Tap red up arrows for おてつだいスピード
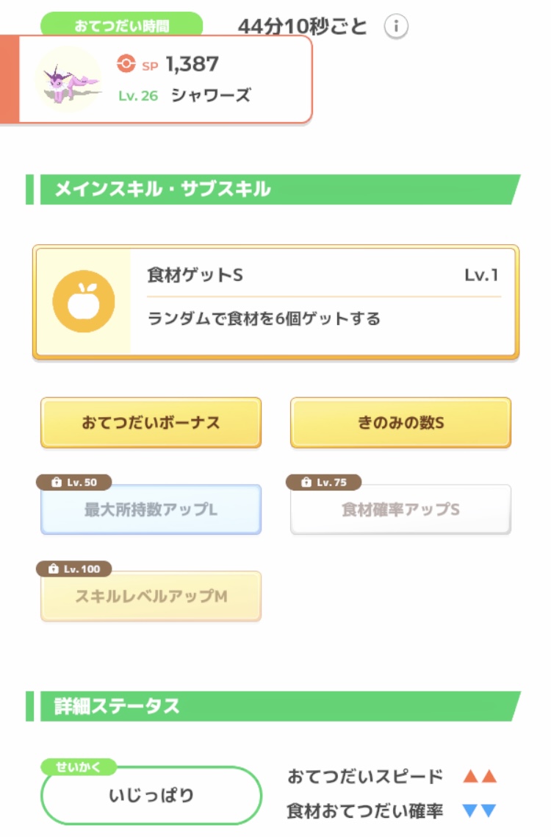Screen dimensions: 551x837 coord(480,776)
